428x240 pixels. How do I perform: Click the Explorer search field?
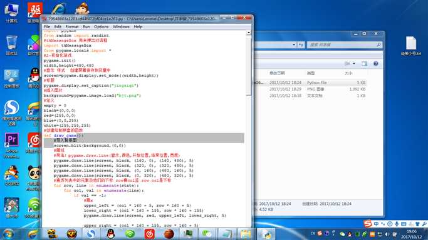(x=345, y=44)
